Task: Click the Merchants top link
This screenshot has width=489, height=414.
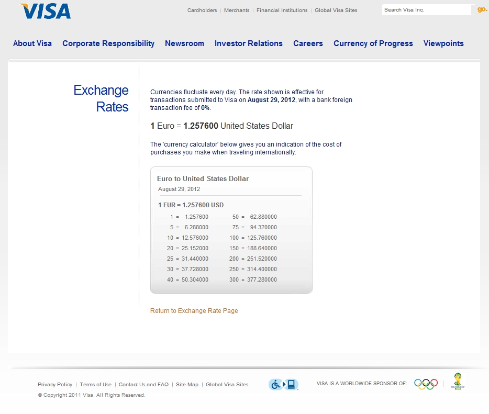Action: [x=237, y=10]
